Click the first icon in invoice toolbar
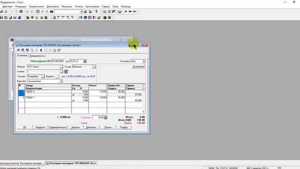Viewport: 300px width, 169px height. (x=18, y=50)
